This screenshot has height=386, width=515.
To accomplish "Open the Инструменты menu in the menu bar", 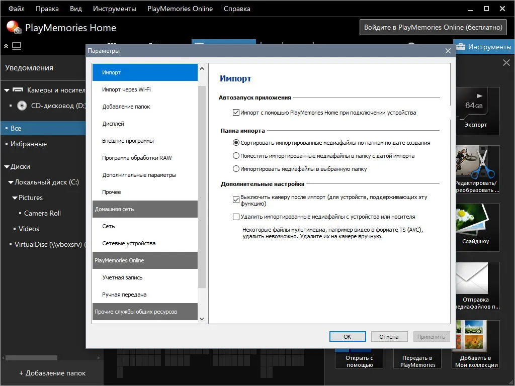I will [114, 9].
